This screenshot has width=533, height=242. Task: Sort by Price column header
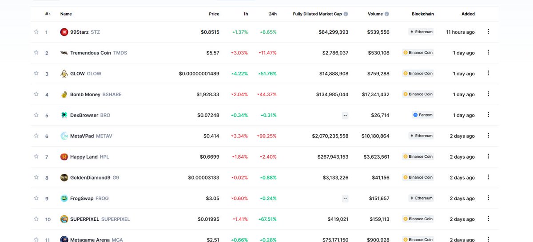[214, 14]
